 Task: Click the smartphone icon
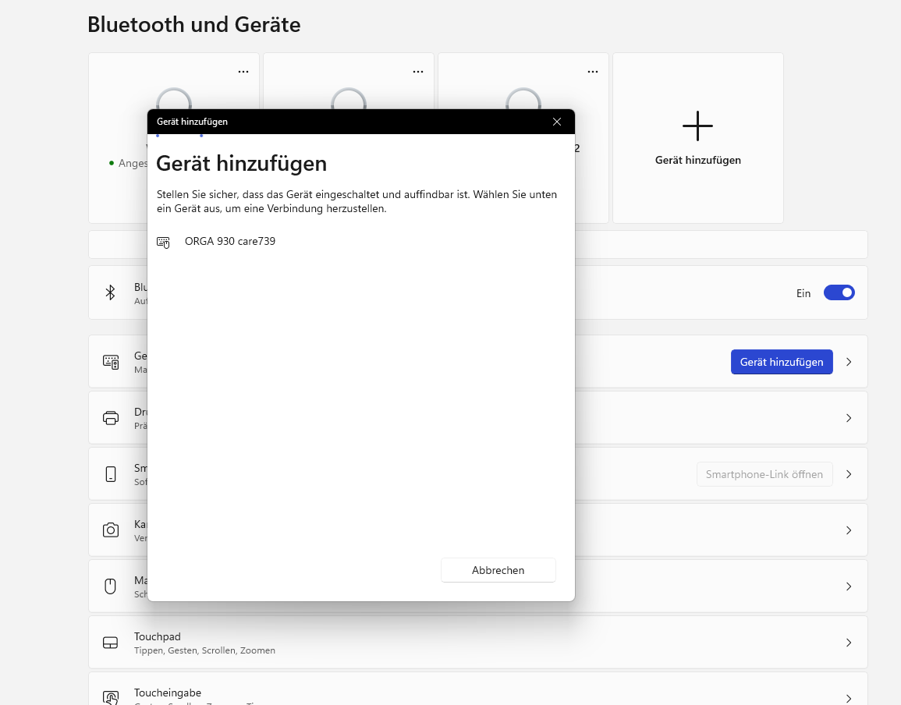[110, 475]
